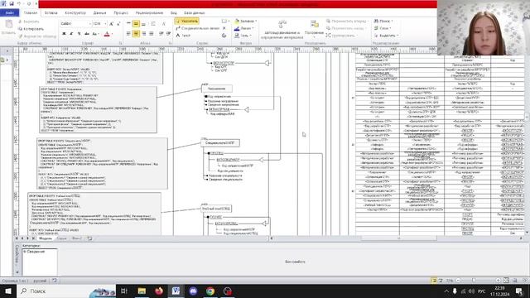The image size is (530, 298).
Task: Open the База данных ribbon tab
Action: click(x=195, y=13)
